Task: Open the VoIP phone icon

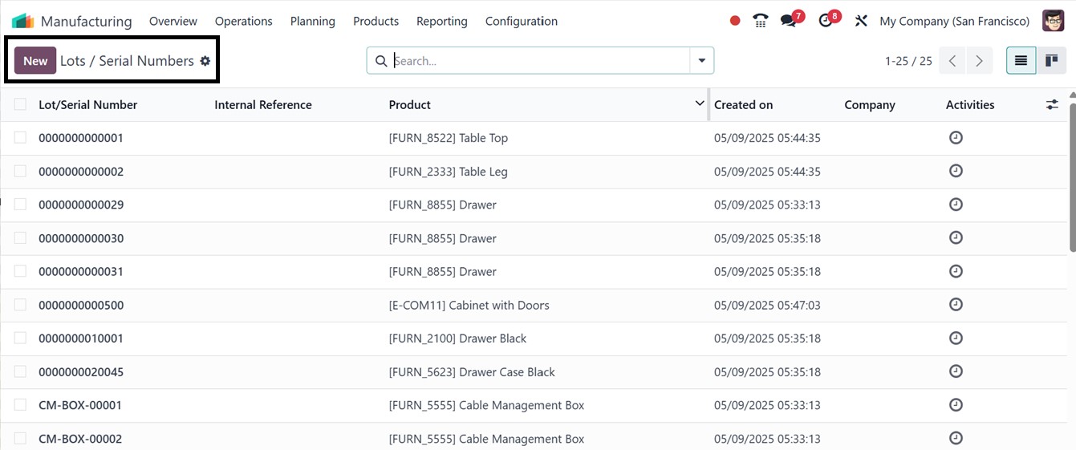Action: pyautogui.click(x=760, y=21)
